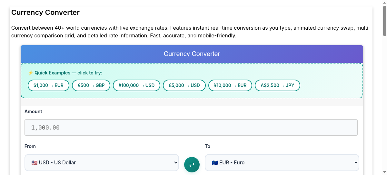Try the €500 → GBP example
This screenshot has height=175, width=387.
pyautogui.click(x=91, y=85)
